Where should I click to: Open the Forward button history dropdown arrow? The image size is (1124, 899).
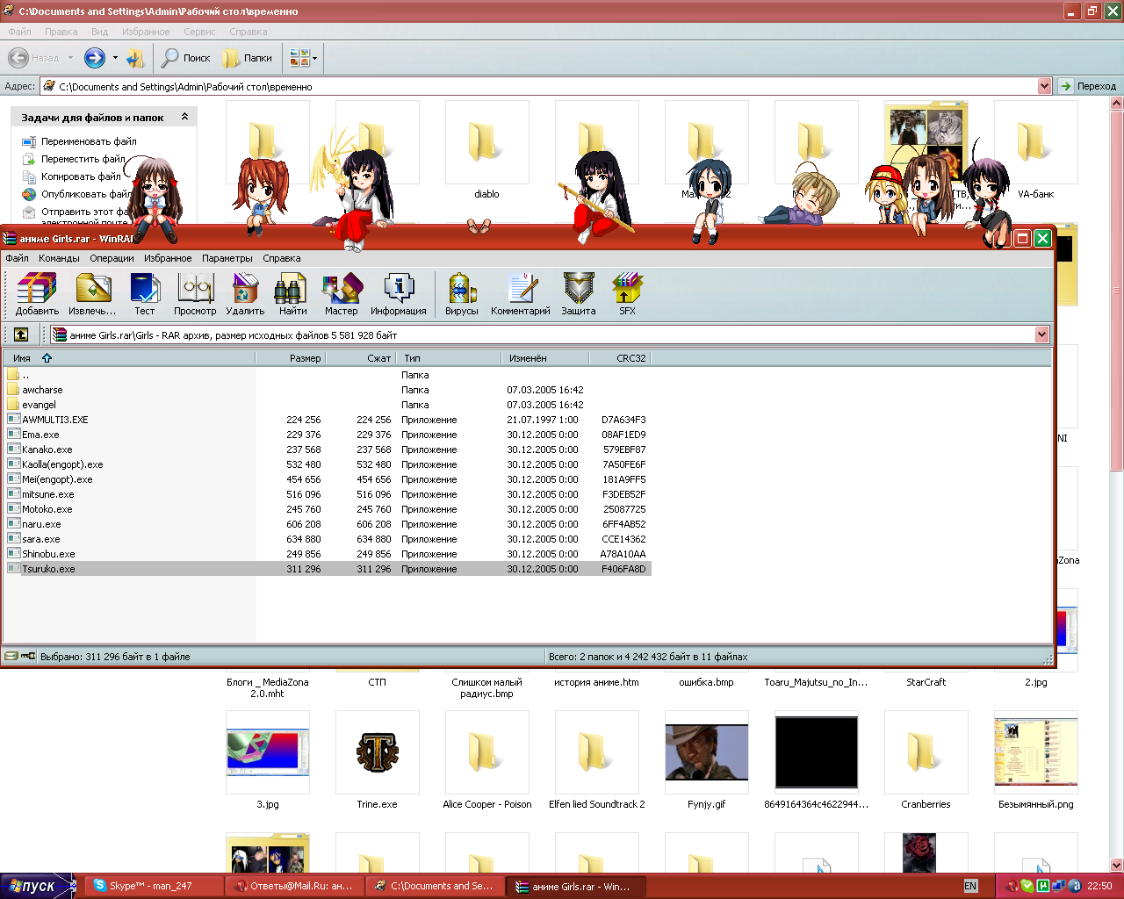[115, 58]
